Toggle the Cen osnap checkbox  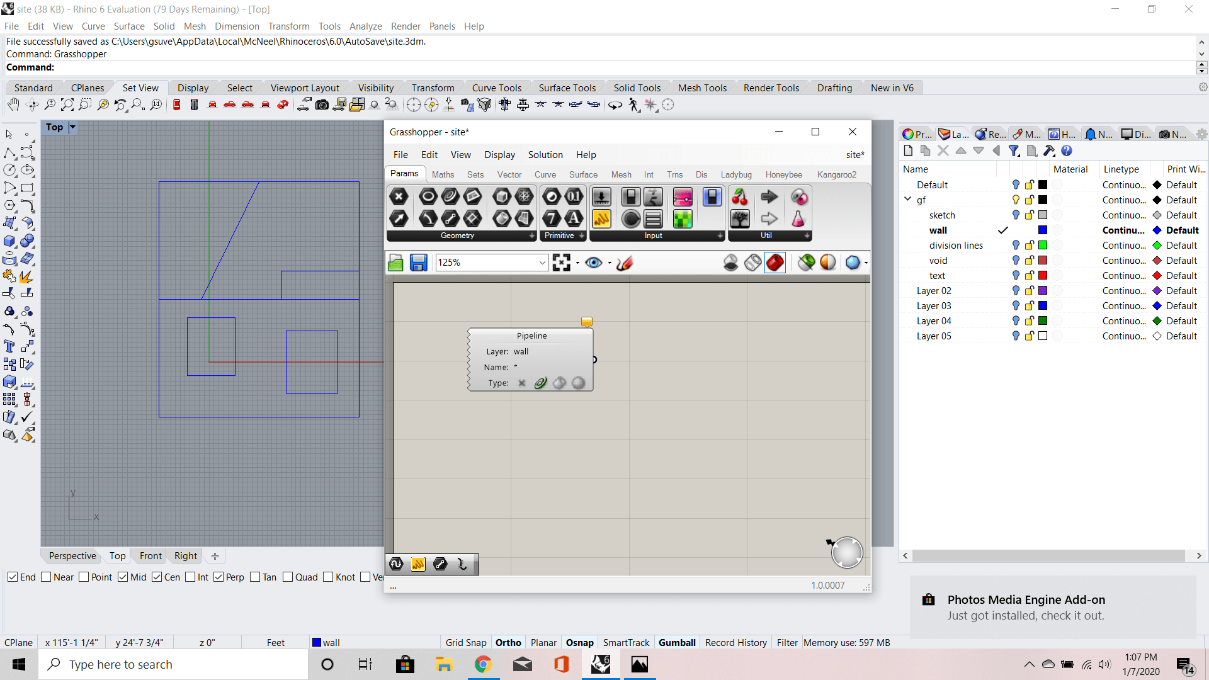pos(157,577)
